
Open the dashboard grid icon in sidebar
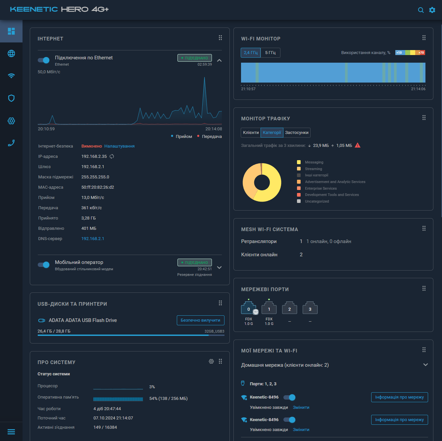click(11, 31)
